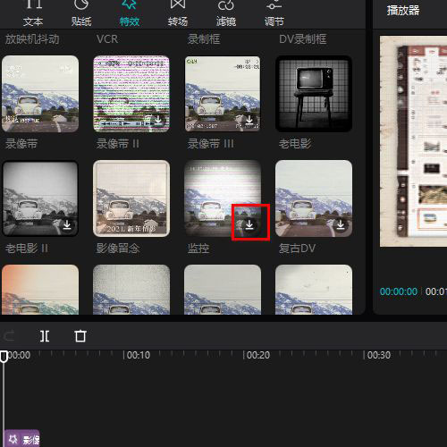Click the timeline playhead handle
Viewport: 447px width, 447px height.
click(4, 357)
